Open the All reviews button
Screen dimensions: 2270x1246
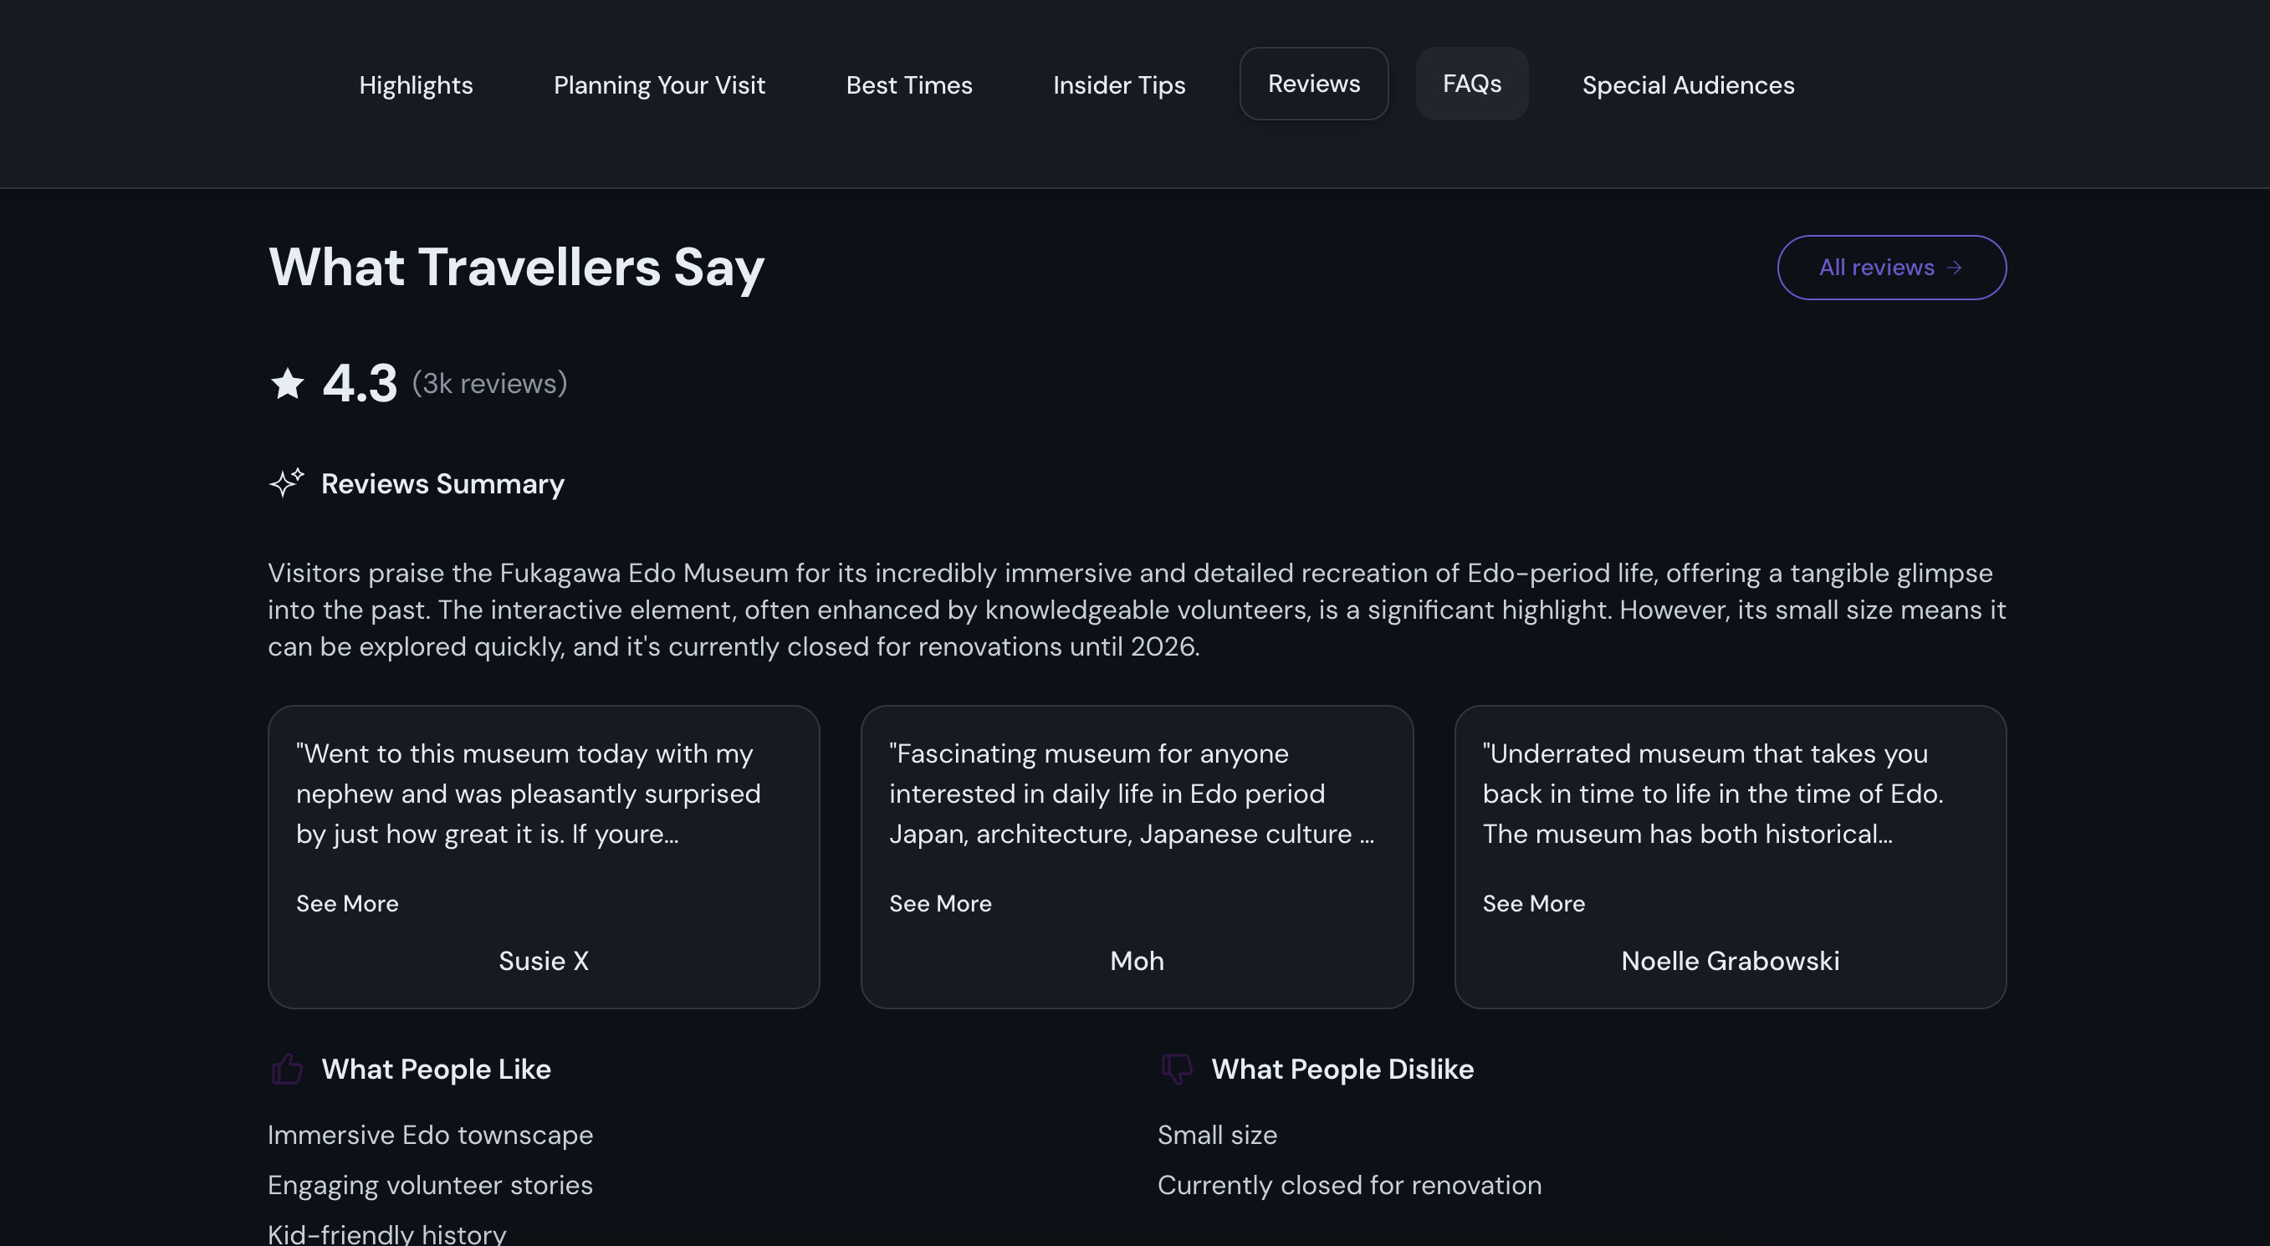tap(1877, 268)
